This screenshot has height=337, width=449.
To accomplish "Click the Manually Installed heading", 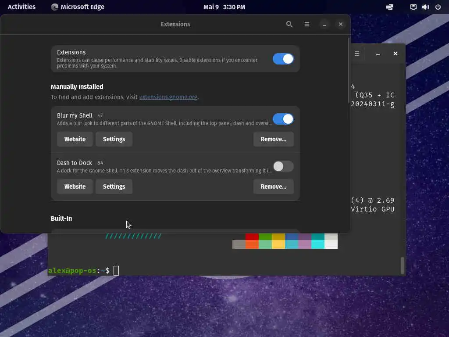I will [x=77, y=87].
